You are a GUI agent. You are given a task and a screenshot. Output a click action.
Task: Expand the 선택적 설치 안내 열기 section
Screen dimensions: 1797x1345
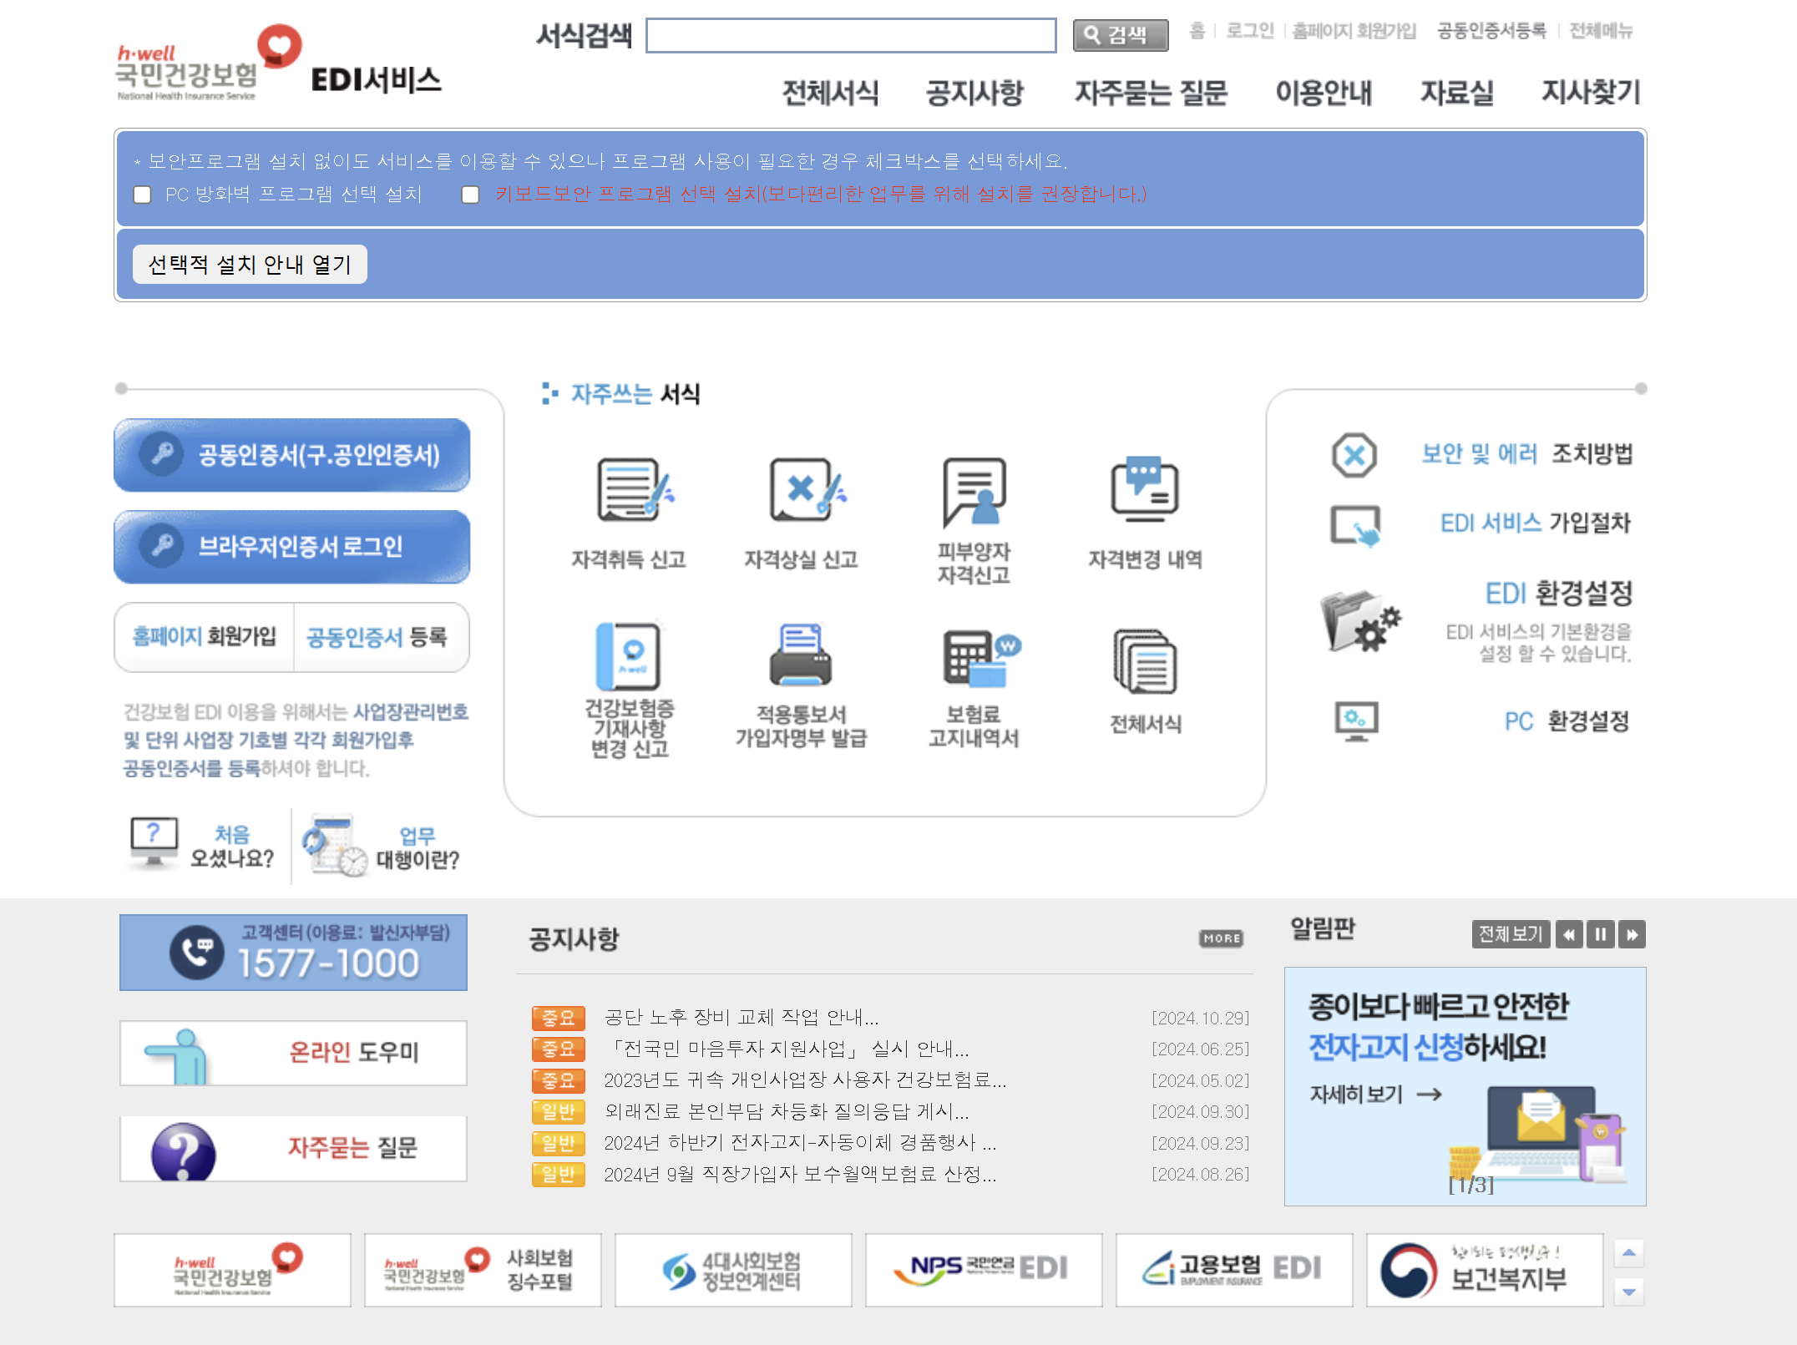coord(250,265)
